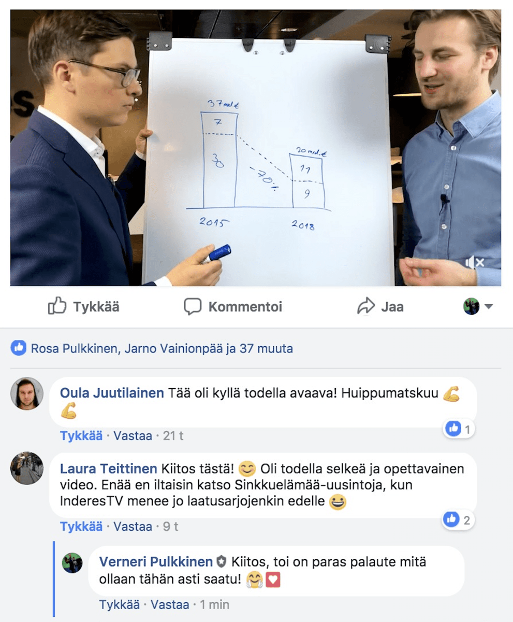
Task: Click the thumbs-up Tykkää icon under video
Action: pyautogui.click(x=57, y=307)
